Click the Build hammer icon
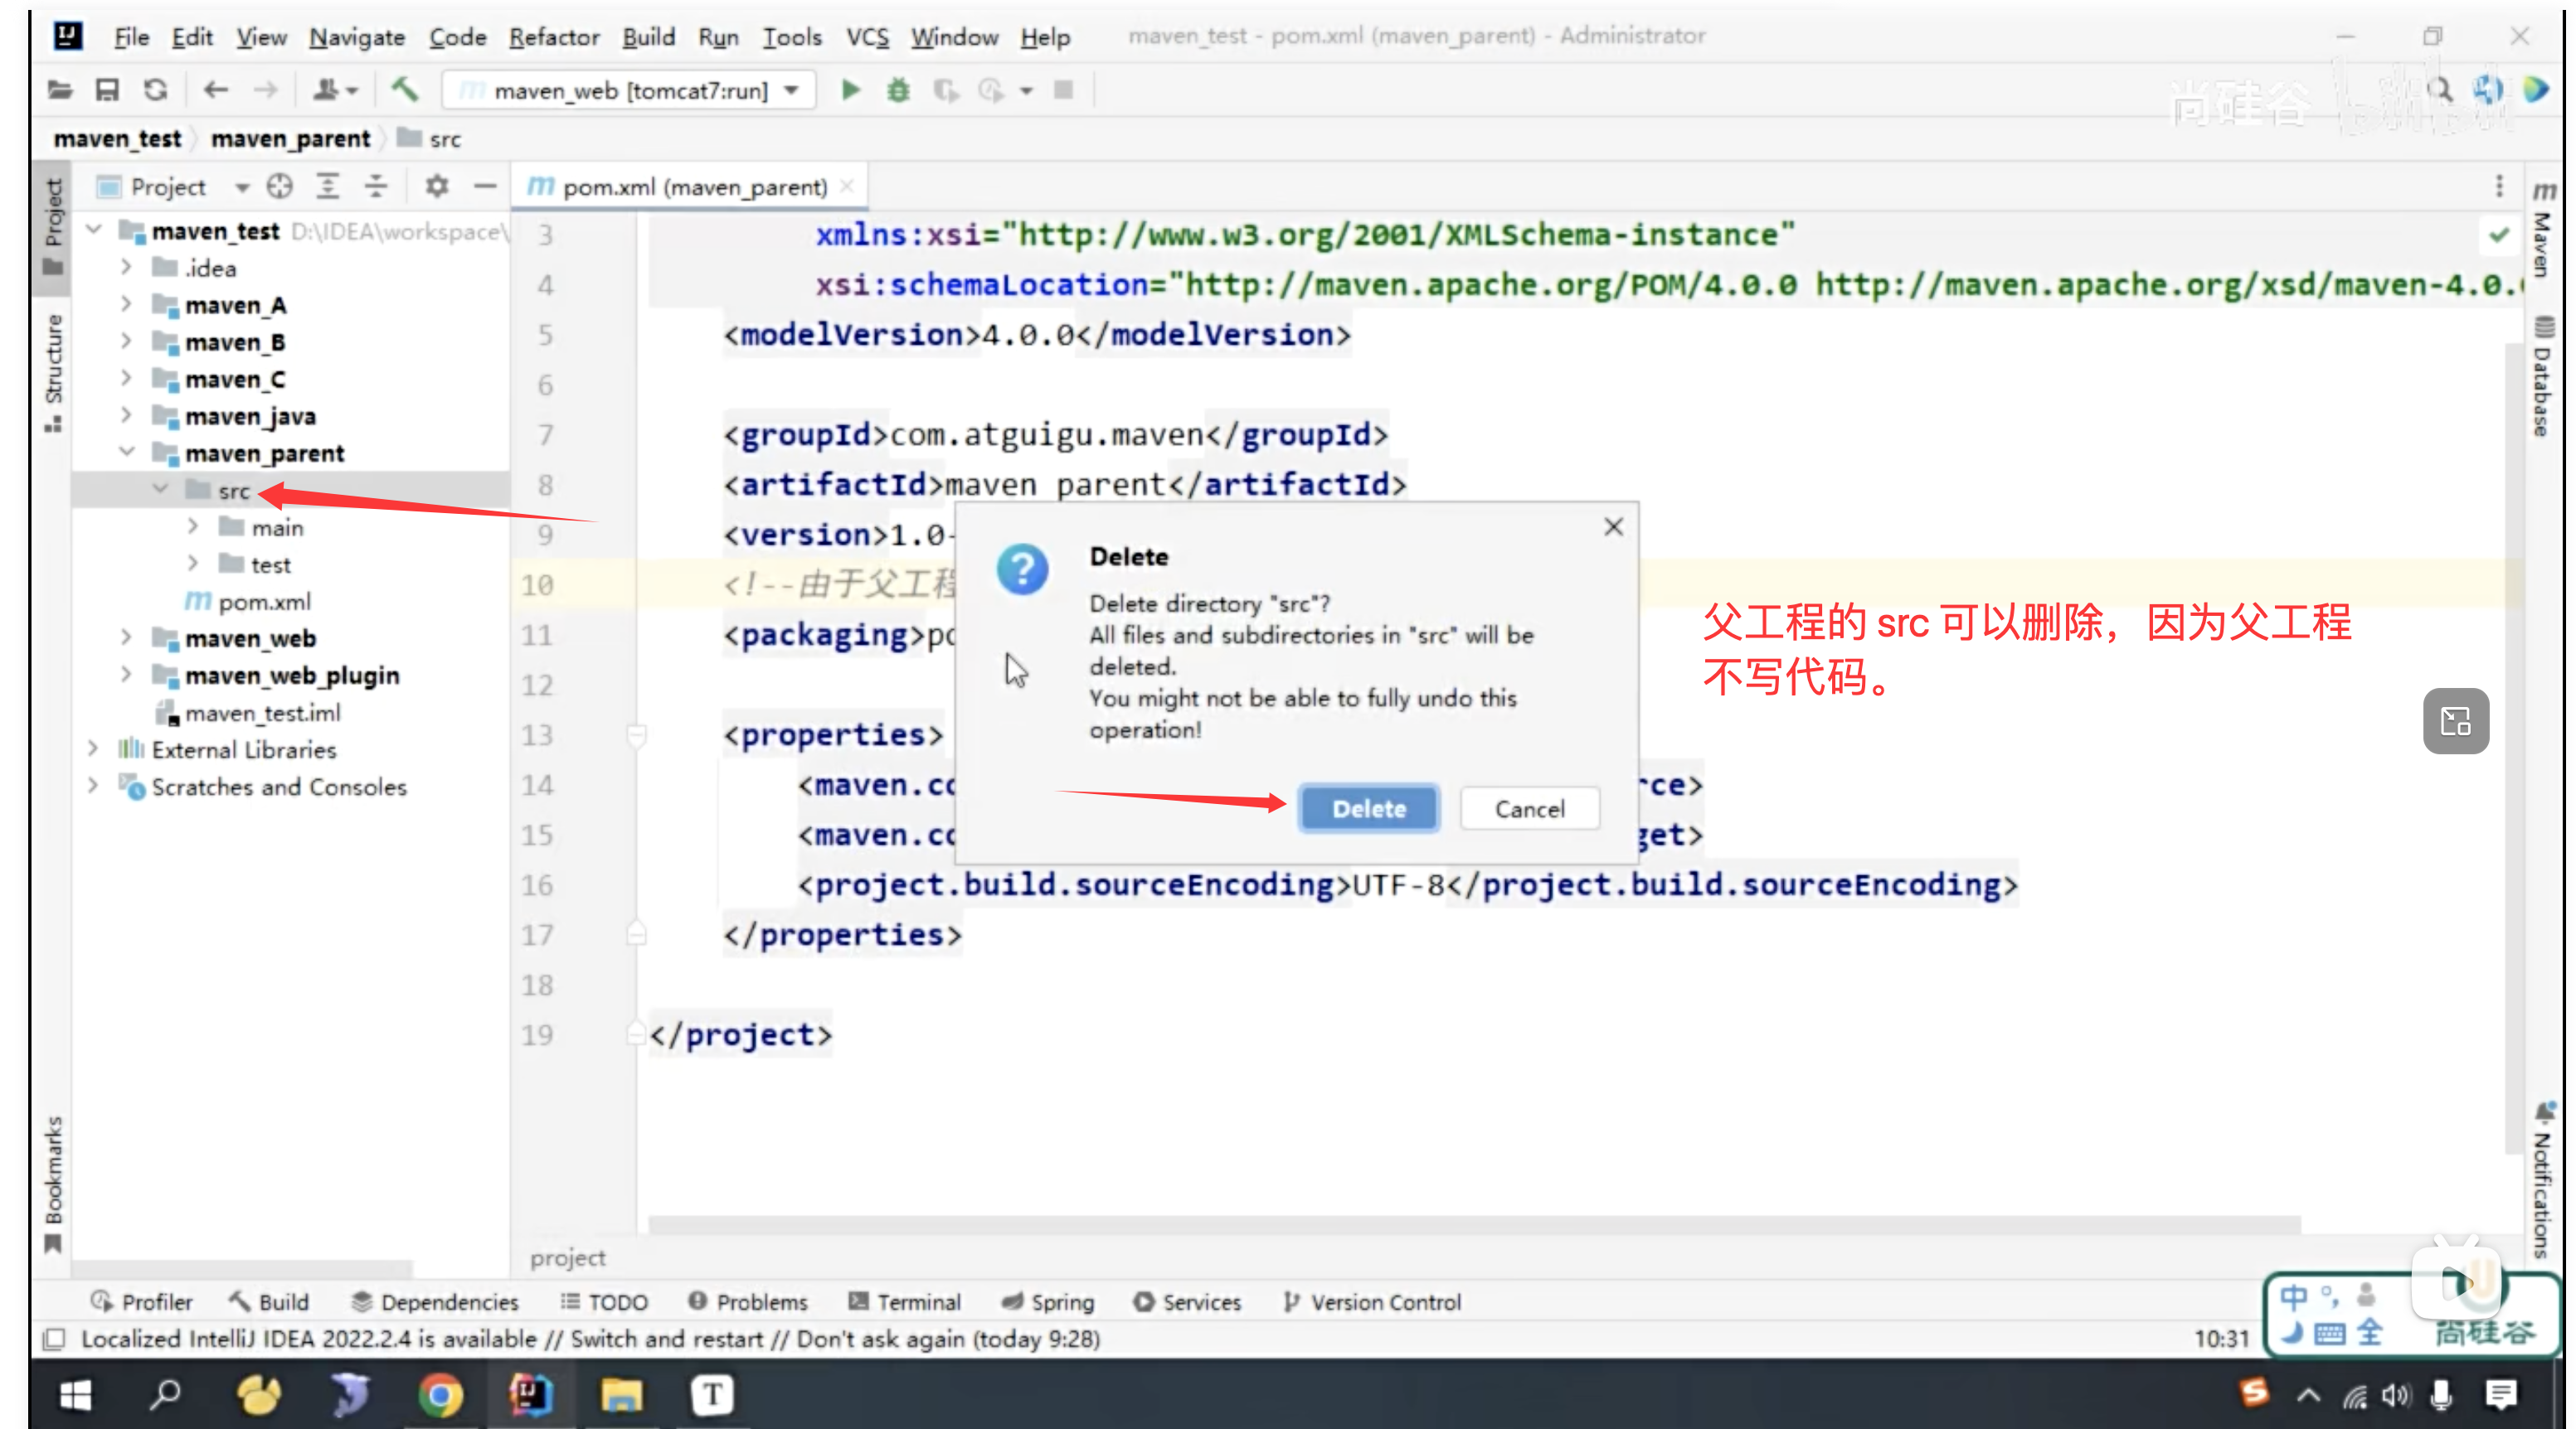 pos(404,90)
